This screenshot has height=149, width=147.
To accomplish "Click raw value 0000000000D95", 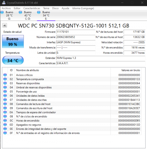I will (x=129, y=120).
